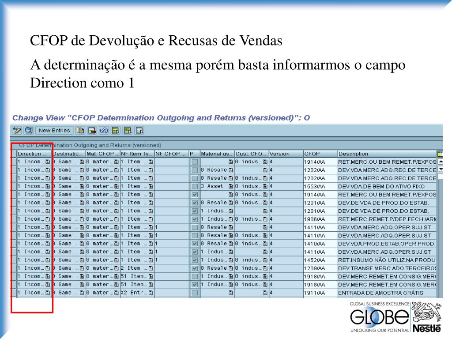The image size is (452, 339).
Task: Click the P column header
Action: (195, 154)
